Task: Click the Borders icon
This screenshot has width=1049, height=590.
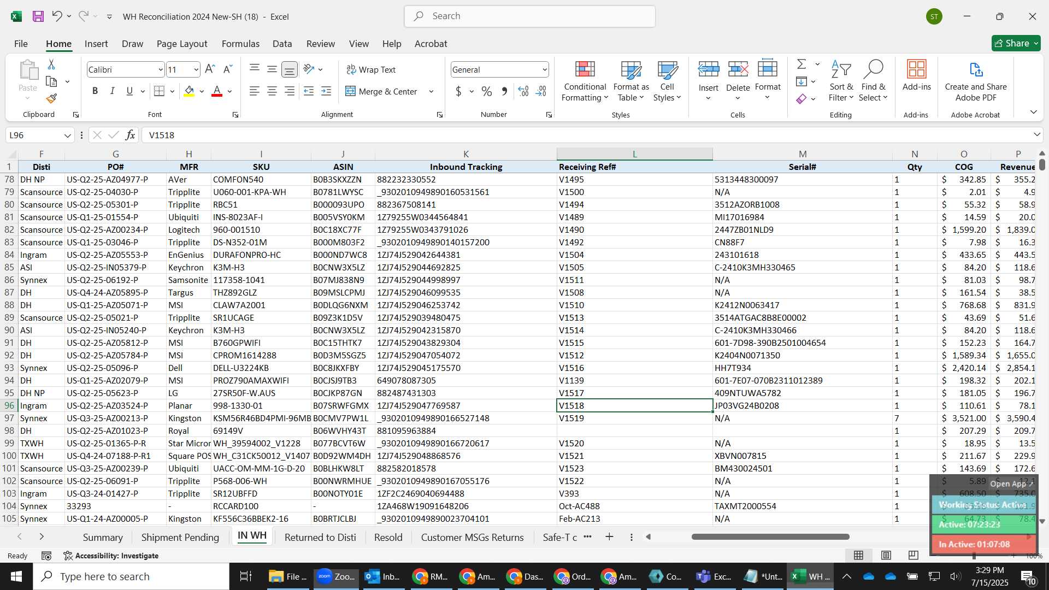Action: [160, 91]
